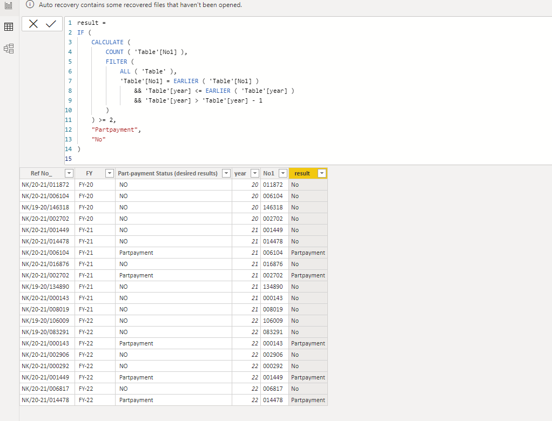Image resolution: width=552 pixels, height=421 pixels.
Task: Select year cell in row NK/20-21/008019
Action: (x=246, y=309)
